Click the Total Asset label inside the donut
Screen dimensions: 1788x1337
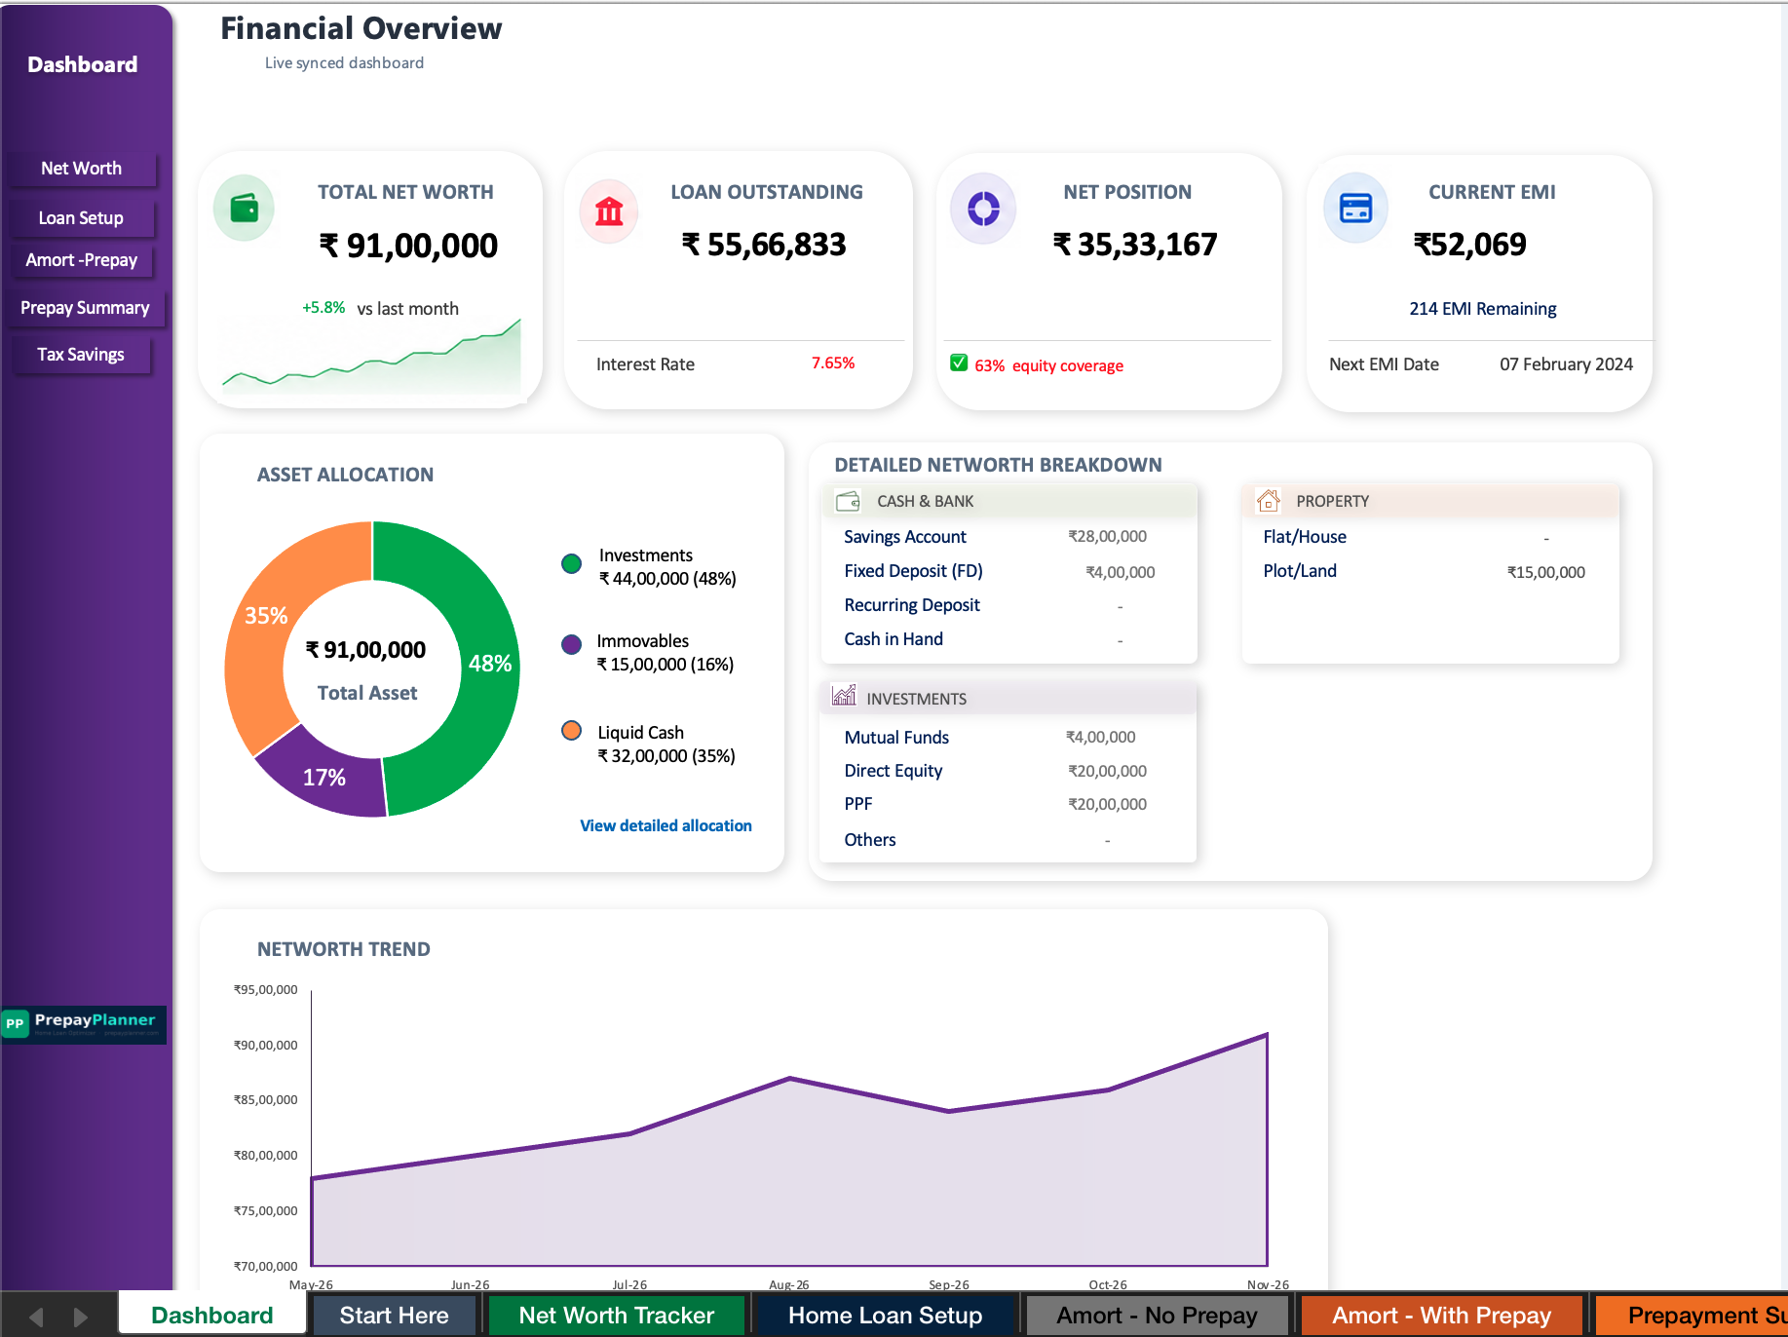click(367, 693)
